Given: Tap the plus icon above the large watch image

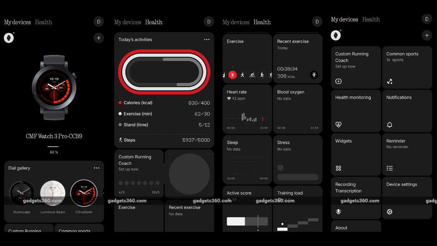Looking at the screenshot, I should click(99, 38).
